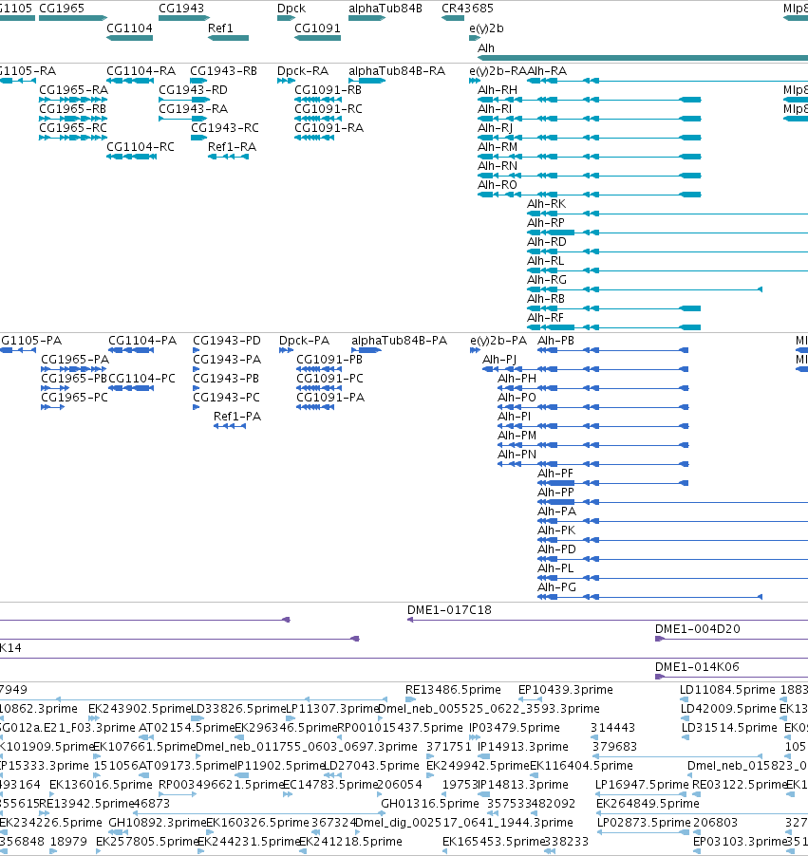Select protein Alh-PG
The height and width of the screenshot is (856, 808).
pyautogui.click(x=650, y=597)
